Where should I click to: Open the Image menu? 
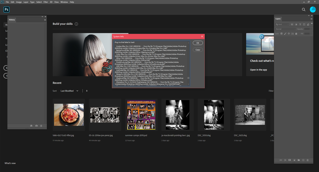click(19, 2)
